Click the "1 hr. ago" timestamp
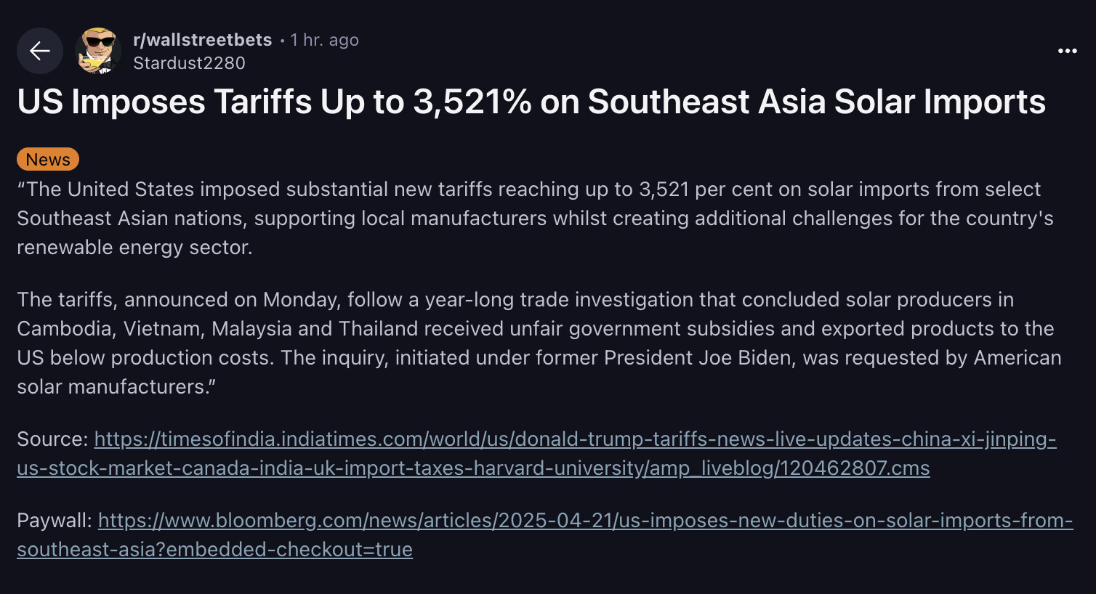Viewport: 1096px width, 594px height. coord(324,40)
